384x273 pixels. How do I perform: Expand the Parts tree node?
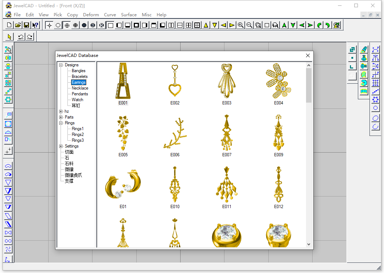pyautogui.click(x=61, y=117)
